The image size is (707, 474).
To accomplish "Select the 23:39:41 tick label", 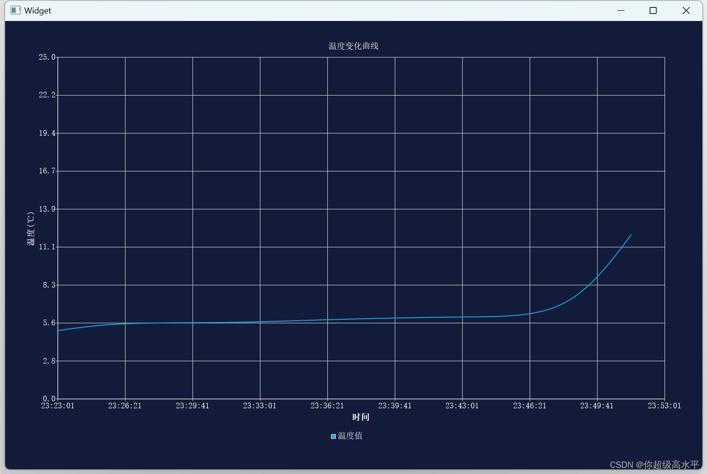I will tap(395, 405).
